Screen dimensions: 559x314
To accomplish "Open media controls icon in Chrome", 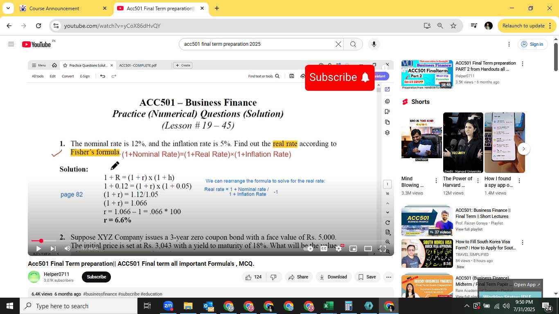I will (x=474, y=26).
